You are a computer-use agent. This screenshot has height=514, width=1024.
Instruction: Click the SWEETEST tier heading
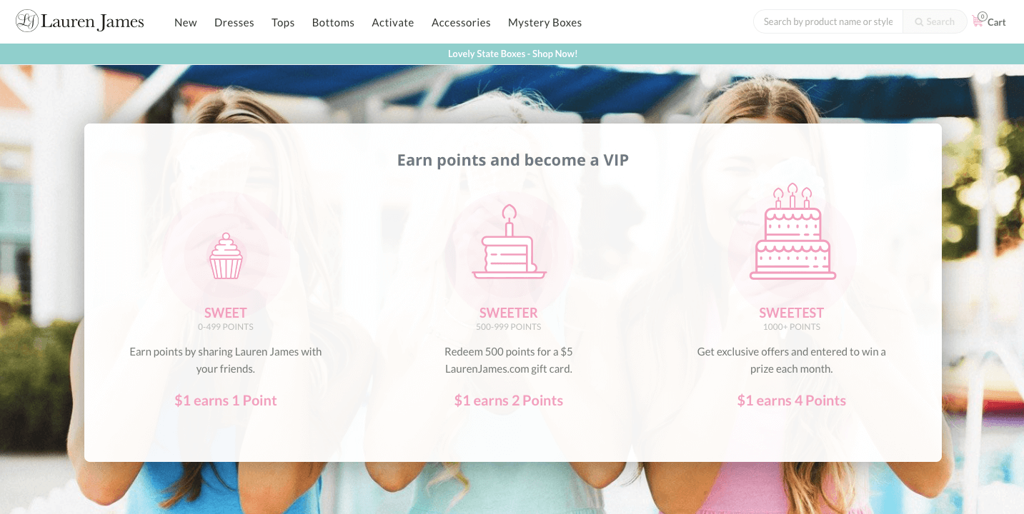click(792, 313)
